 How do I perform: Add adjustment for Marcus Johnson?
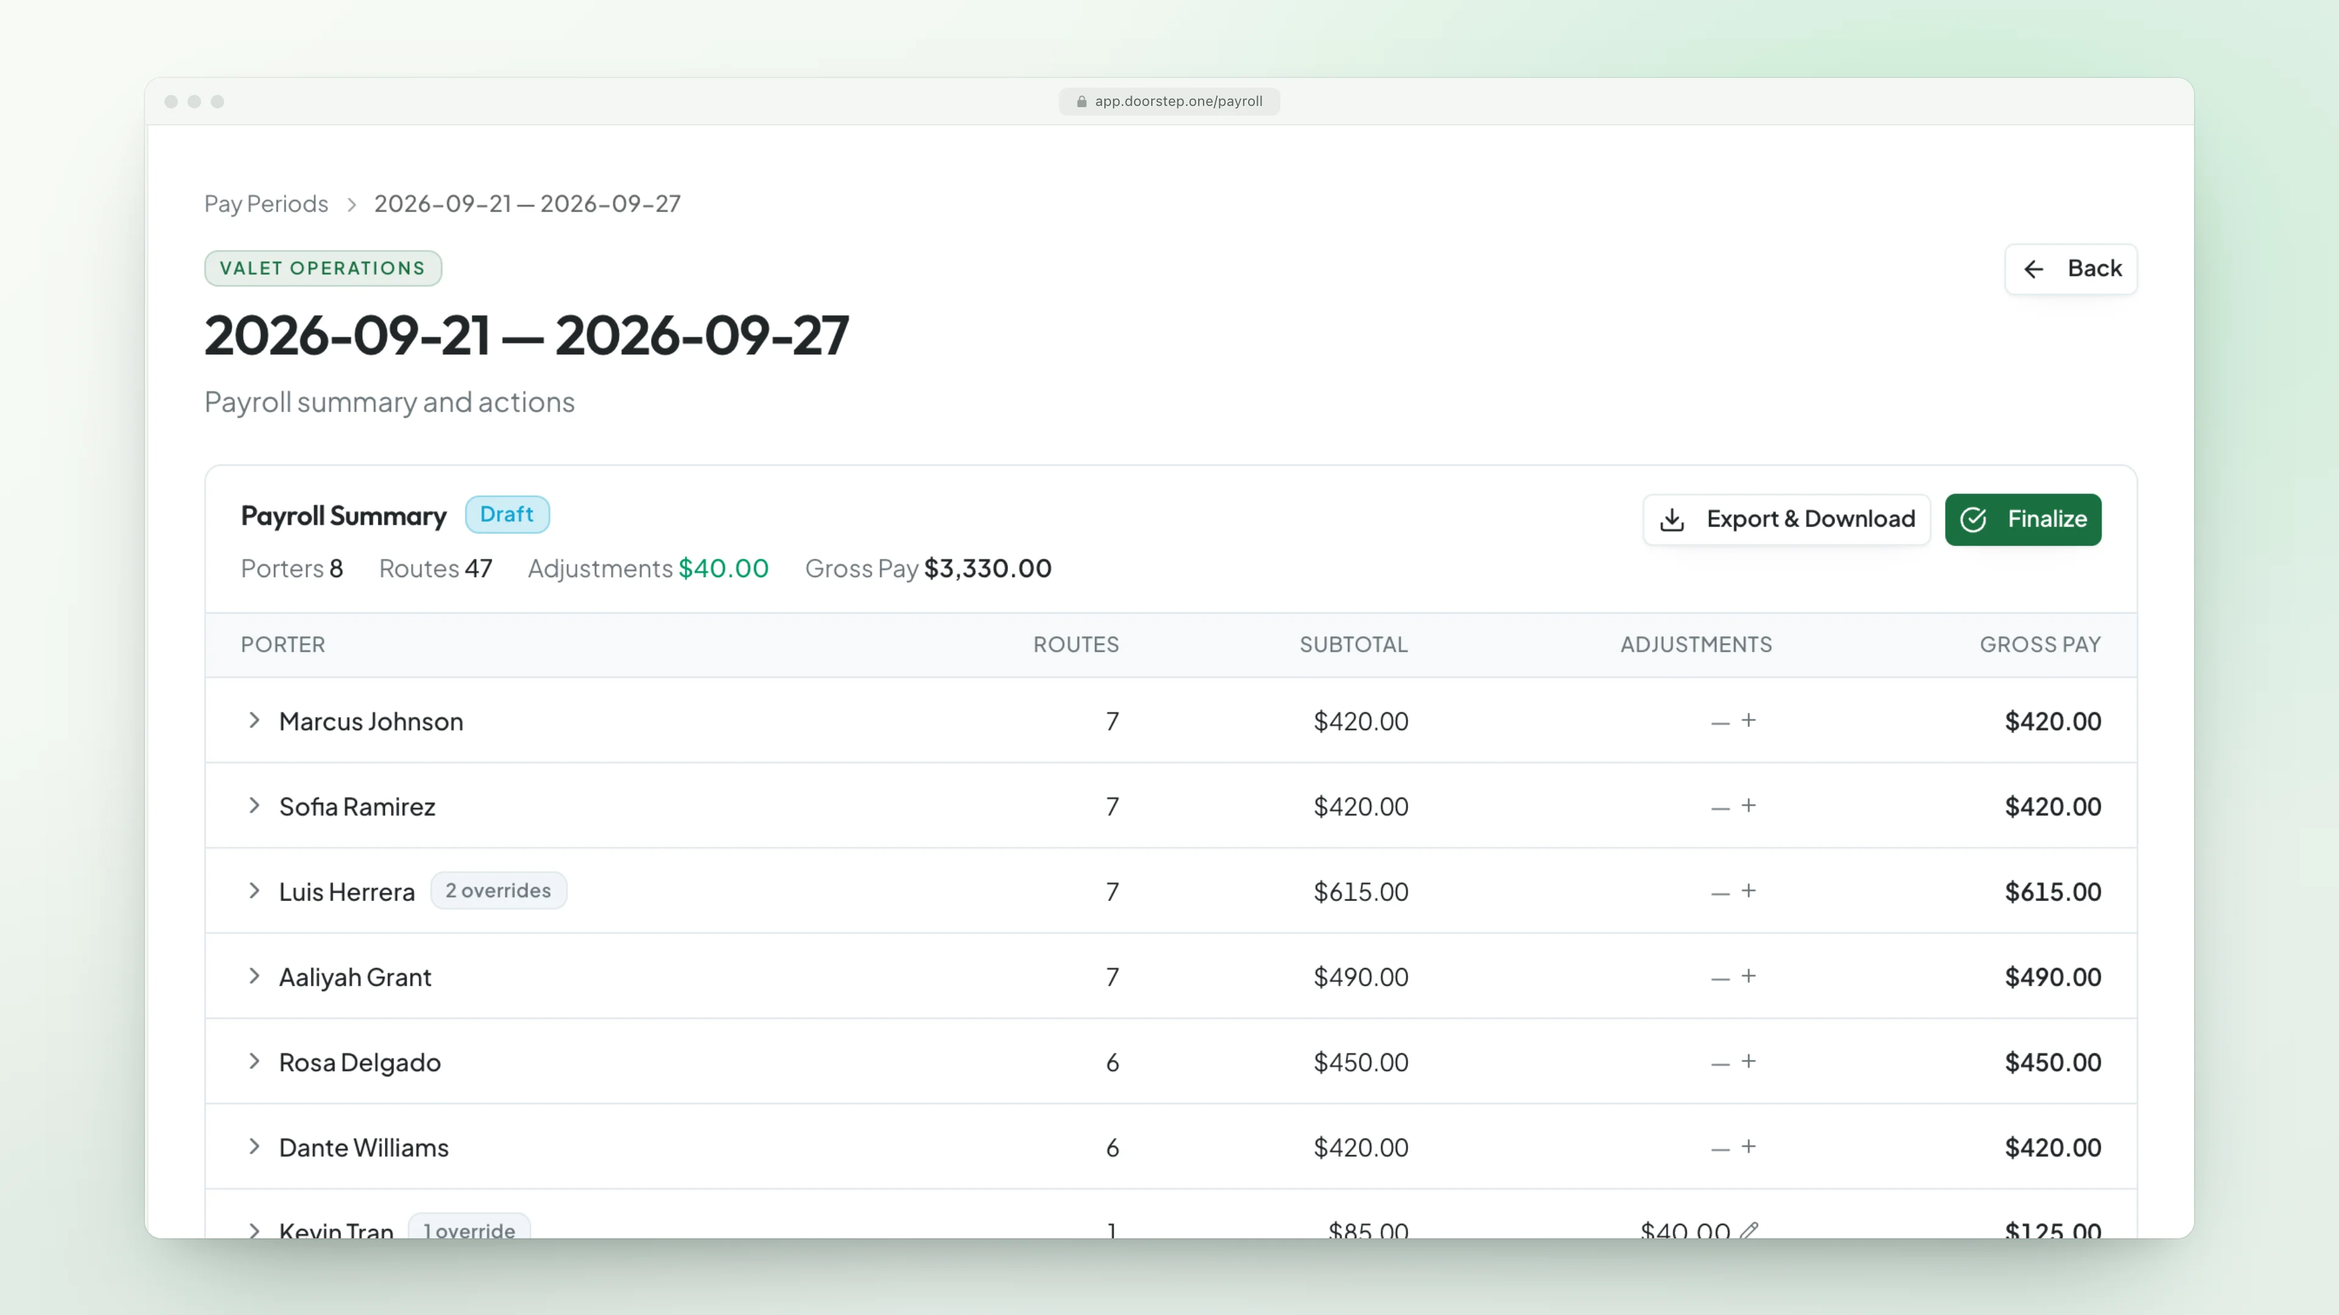[1748, 721]
